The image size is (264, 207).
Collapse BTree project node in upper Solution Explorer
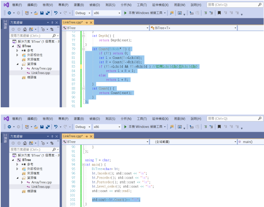(13, 46)
